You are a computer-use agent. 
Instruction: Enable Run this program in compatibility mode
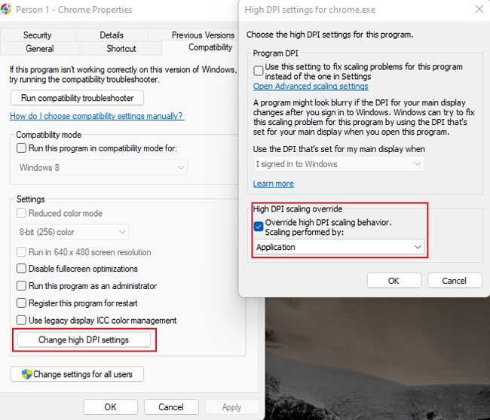(21, 148)
